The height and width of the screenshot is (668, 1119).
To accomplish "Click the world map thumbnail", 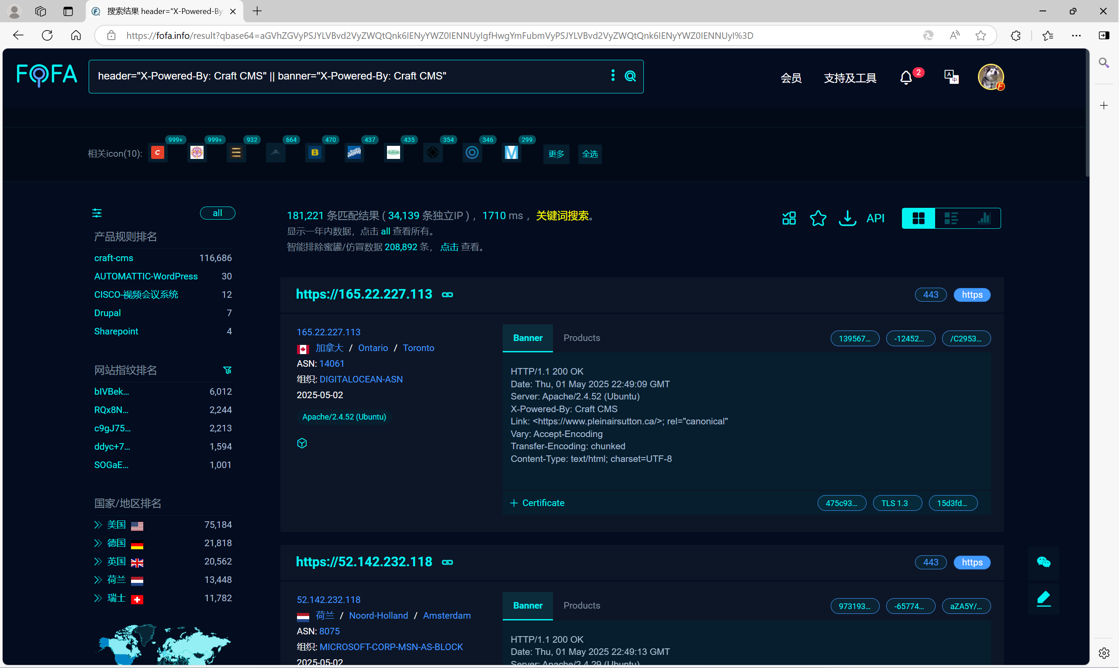I will click(x=163, y=644).
